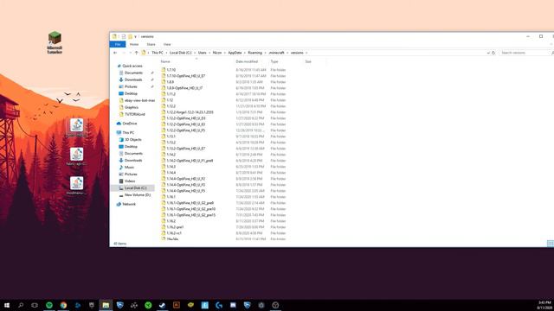Select folder 1.7.10-OptiFine_HD_U_E7
The image size is (554, 311).
coord(185,76)
